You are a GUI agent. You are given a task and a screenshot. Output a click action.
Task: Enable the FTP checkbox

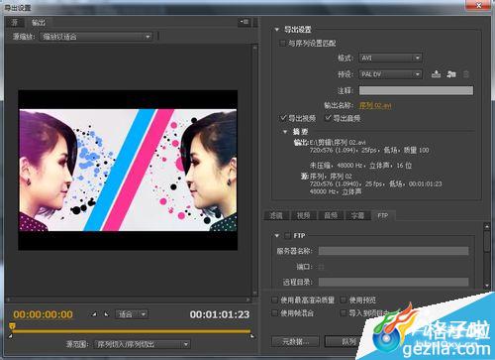[x=287, y=236]
